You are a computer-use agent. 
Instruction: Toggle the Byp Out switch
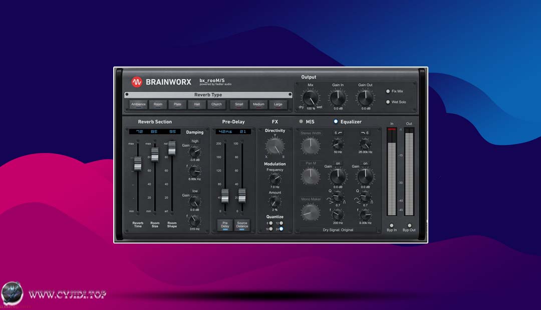point(410,225)
